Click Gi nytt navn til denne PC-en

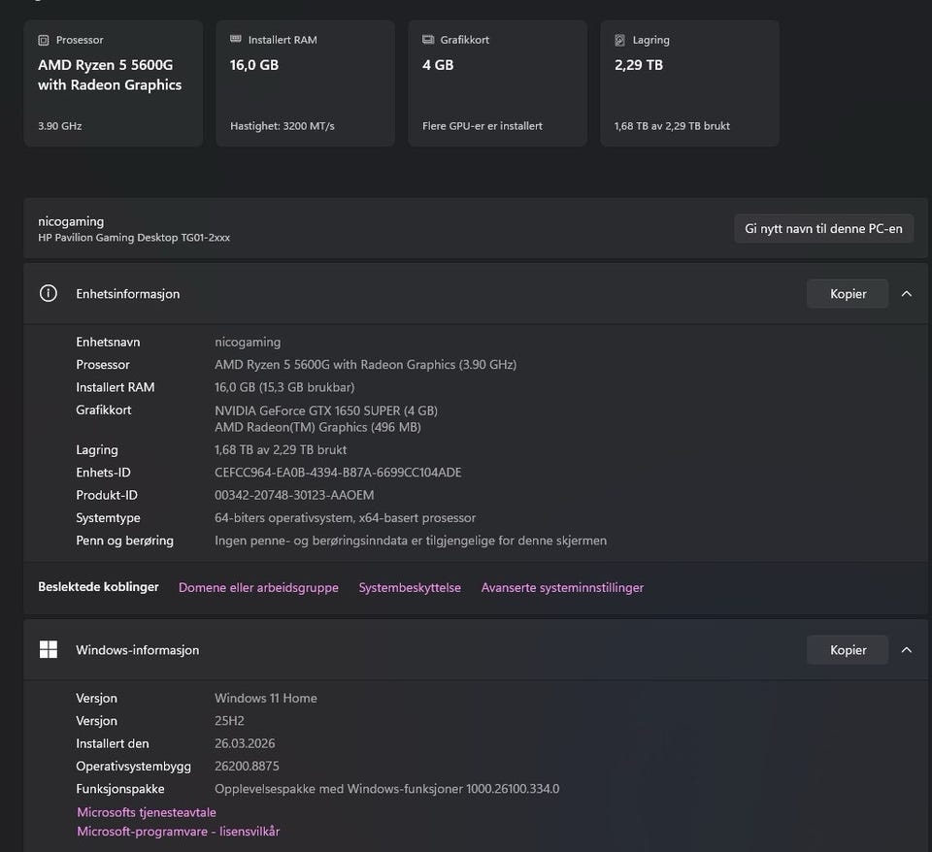coord(824,229)
